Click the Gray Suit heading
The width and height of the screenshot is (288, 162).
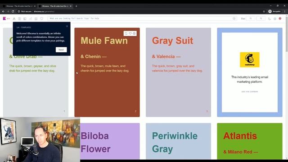[172, 40]
